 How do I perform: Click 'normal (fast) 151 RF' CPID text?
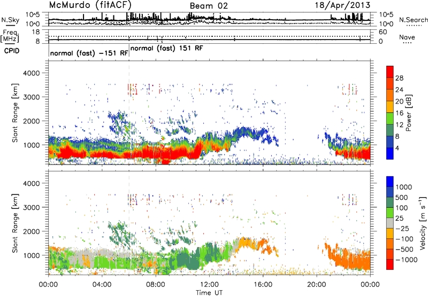[x=166, y=48]
